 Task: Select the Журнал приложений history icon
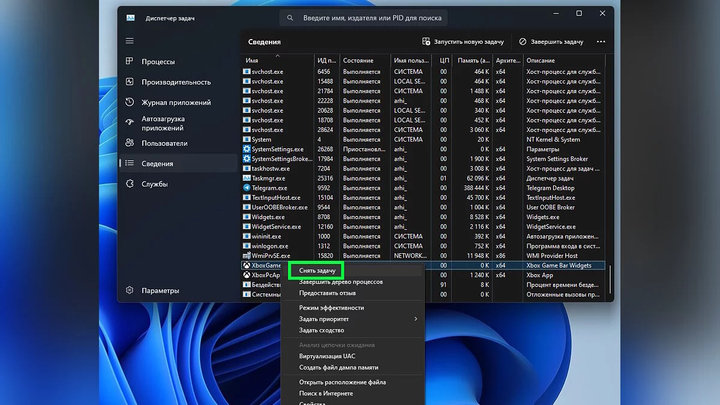coord(130,103)
